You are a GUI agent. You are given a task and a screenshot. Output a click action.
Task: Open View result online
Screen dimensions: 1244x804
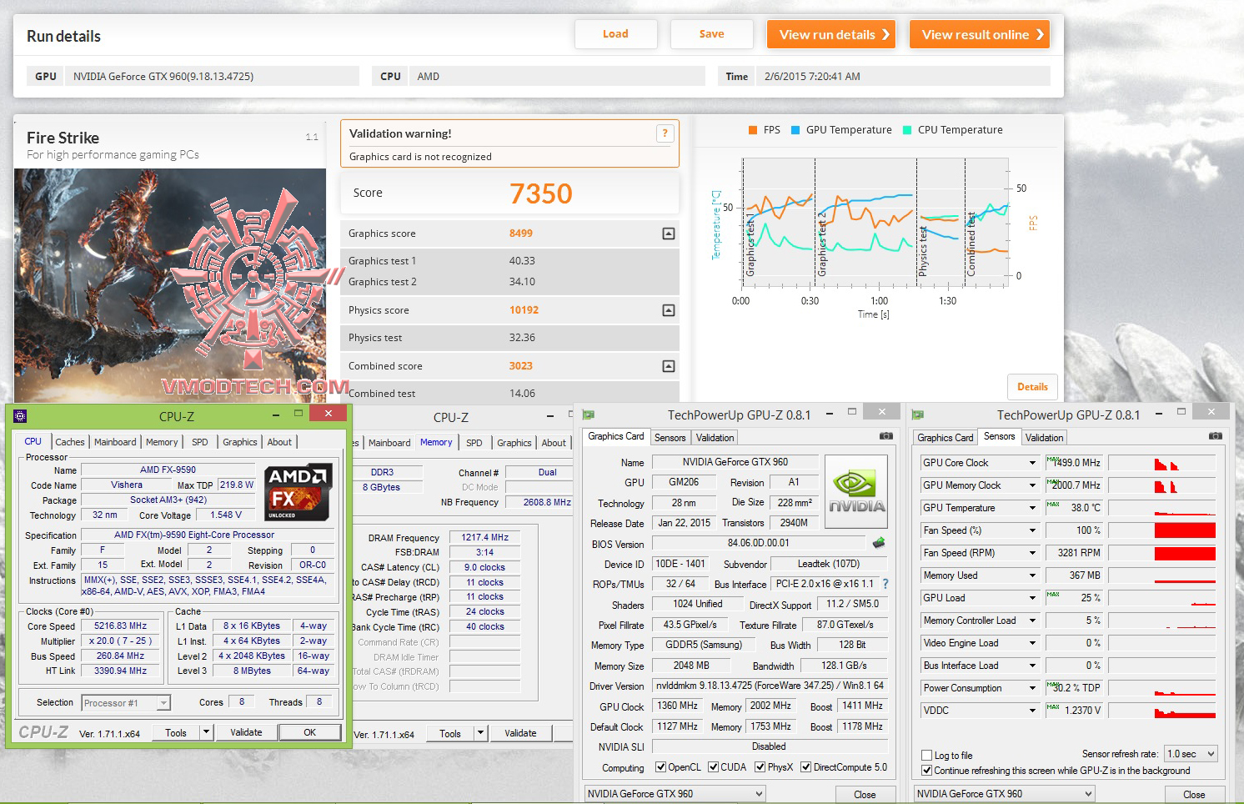pos(980,34)
